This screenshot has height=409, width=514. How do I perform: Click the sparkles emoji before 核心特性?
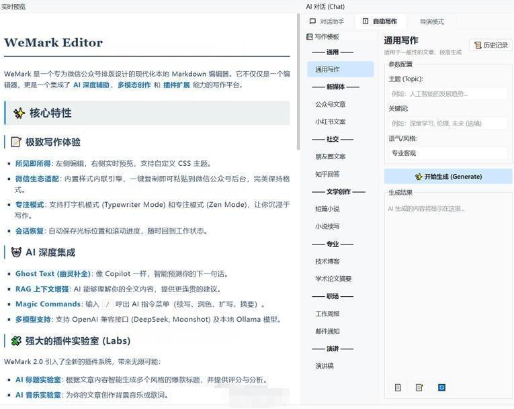click(19, 113)
